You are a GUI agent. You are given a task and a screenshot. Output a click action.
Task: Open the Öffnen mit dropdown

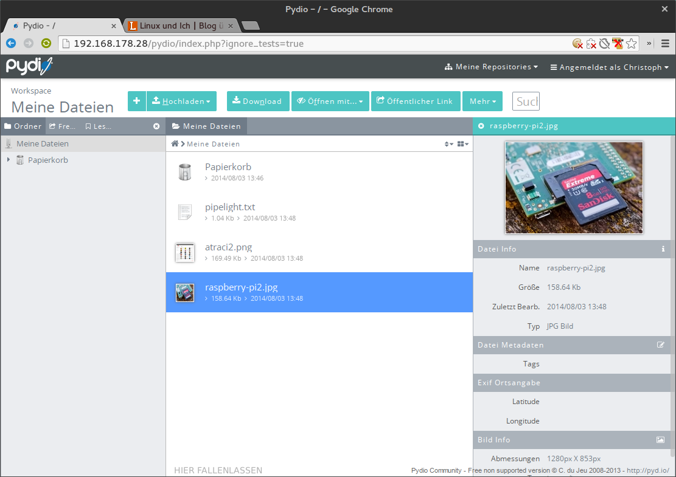coord(330,101)
